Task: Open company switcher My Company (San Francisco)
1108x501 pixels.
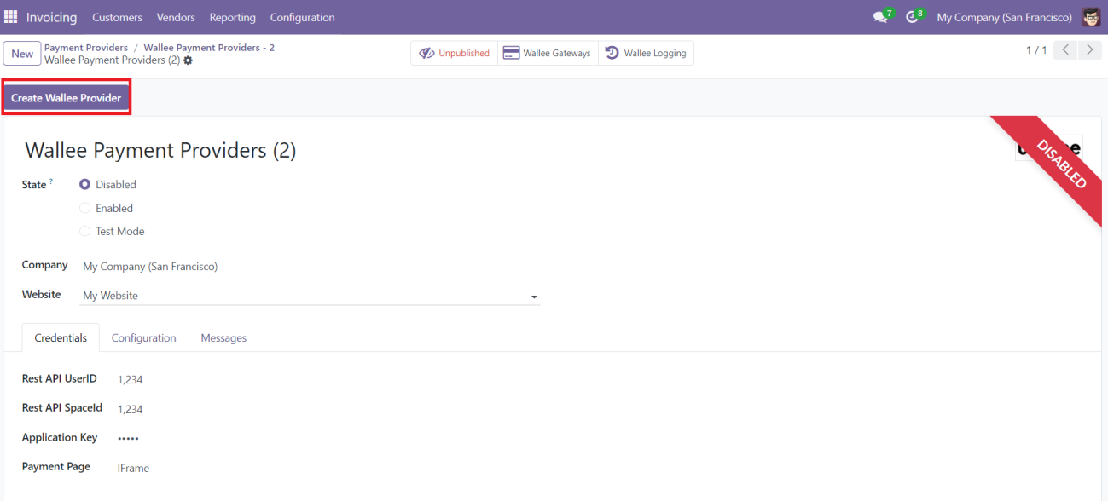Action: (x=1004, y=17)
